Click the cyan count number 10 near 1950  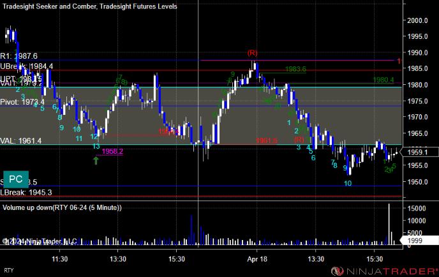tap(348, 183)
